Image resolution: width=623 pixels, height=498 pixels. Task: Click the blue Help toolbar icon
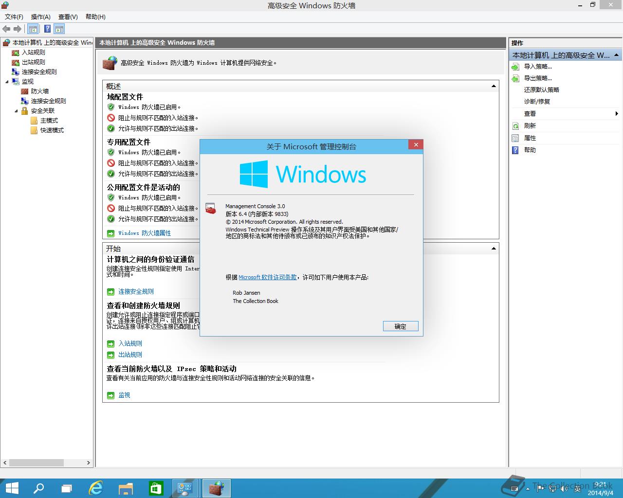(x=47, y=29)
